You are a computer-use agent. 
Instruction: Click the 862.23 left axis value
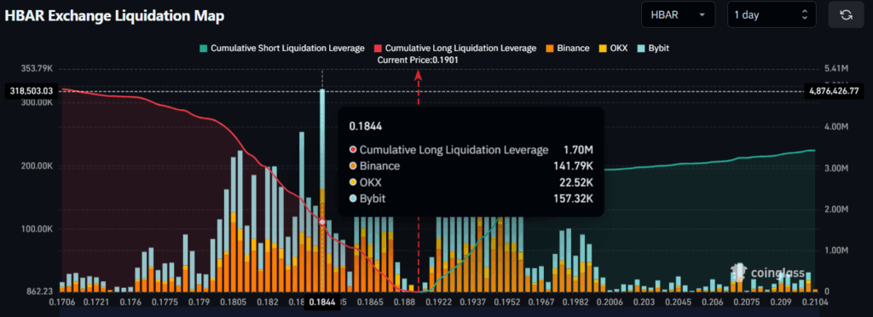(x=41, y=291)
